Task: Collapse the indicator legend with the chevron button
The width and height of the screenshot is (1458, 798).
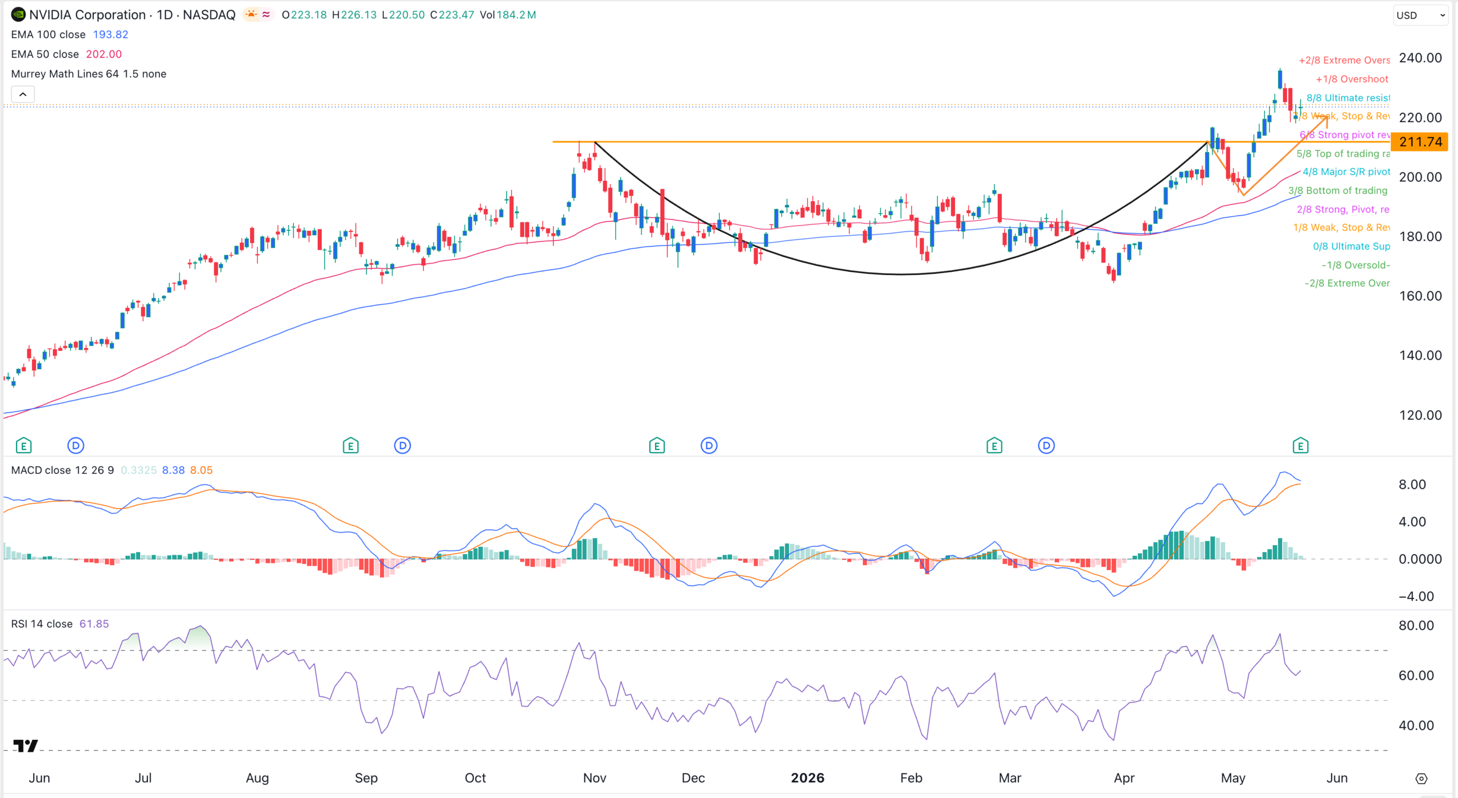Action: point(23,94)
